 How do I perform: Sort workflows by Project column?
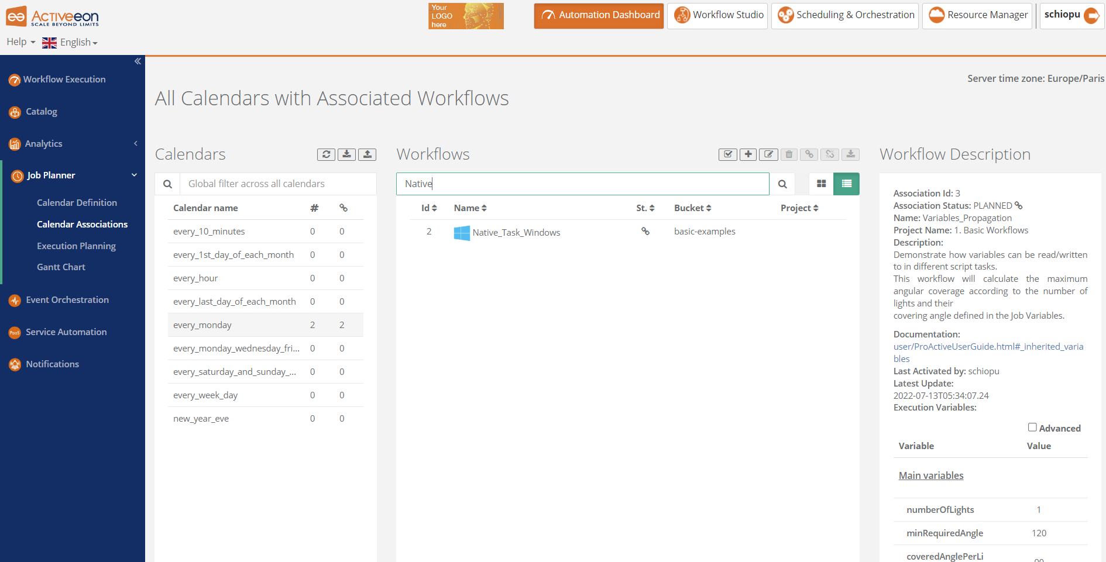(x=799, y=208)
